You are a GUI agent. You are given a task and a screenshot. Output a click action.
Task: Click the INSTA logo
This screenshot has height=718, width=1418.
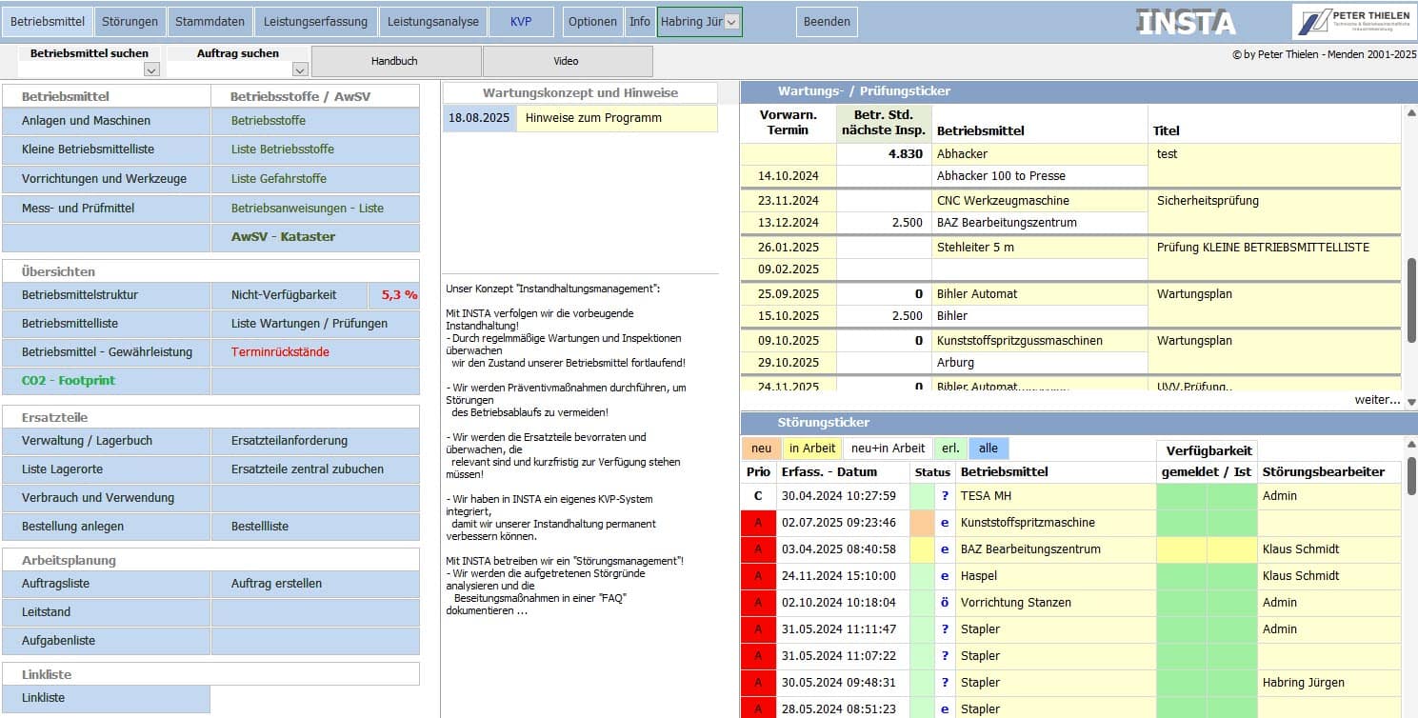[x=1186, y=23]
